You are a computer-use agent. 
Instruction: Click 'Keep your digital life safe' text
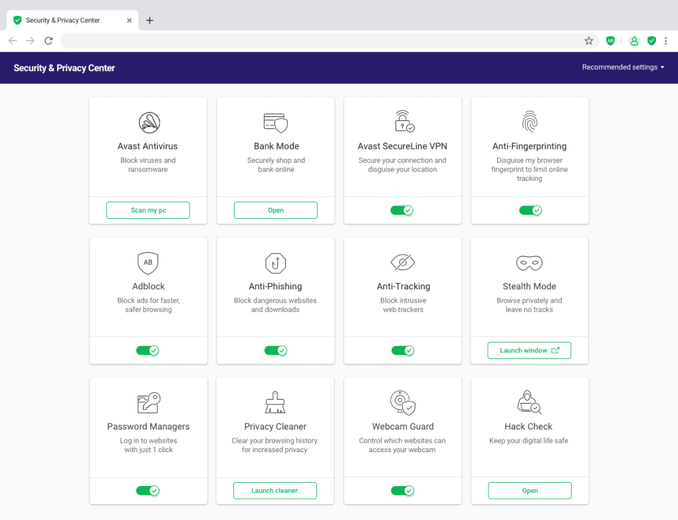point(529,441)
